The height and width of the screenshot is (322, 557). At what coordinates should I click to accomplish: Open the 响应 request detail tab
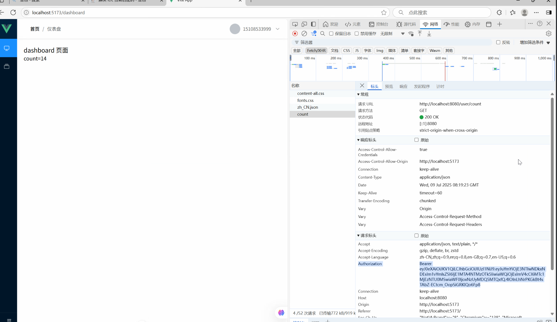pyautogui.click(x=403, y=87)
